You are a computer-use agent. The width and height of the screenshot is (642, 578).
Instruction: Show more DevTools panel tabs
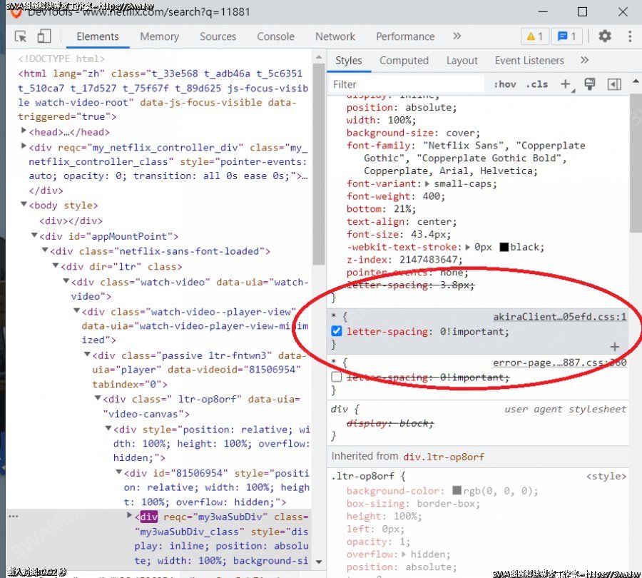pos(457,36)
